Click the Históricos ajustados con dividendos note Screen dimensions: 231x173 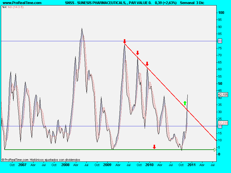[55, 160]
